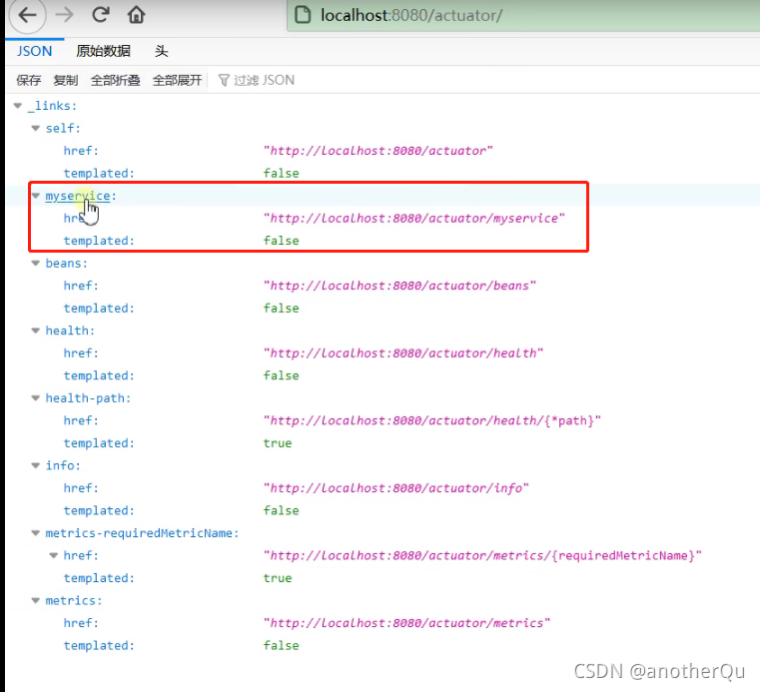
Task: Collapse the beans node arrow
Action: 35,264
